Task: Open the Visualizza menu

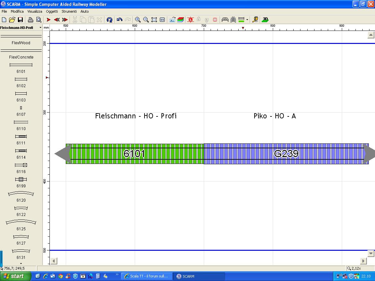Action: pos(35,11)
